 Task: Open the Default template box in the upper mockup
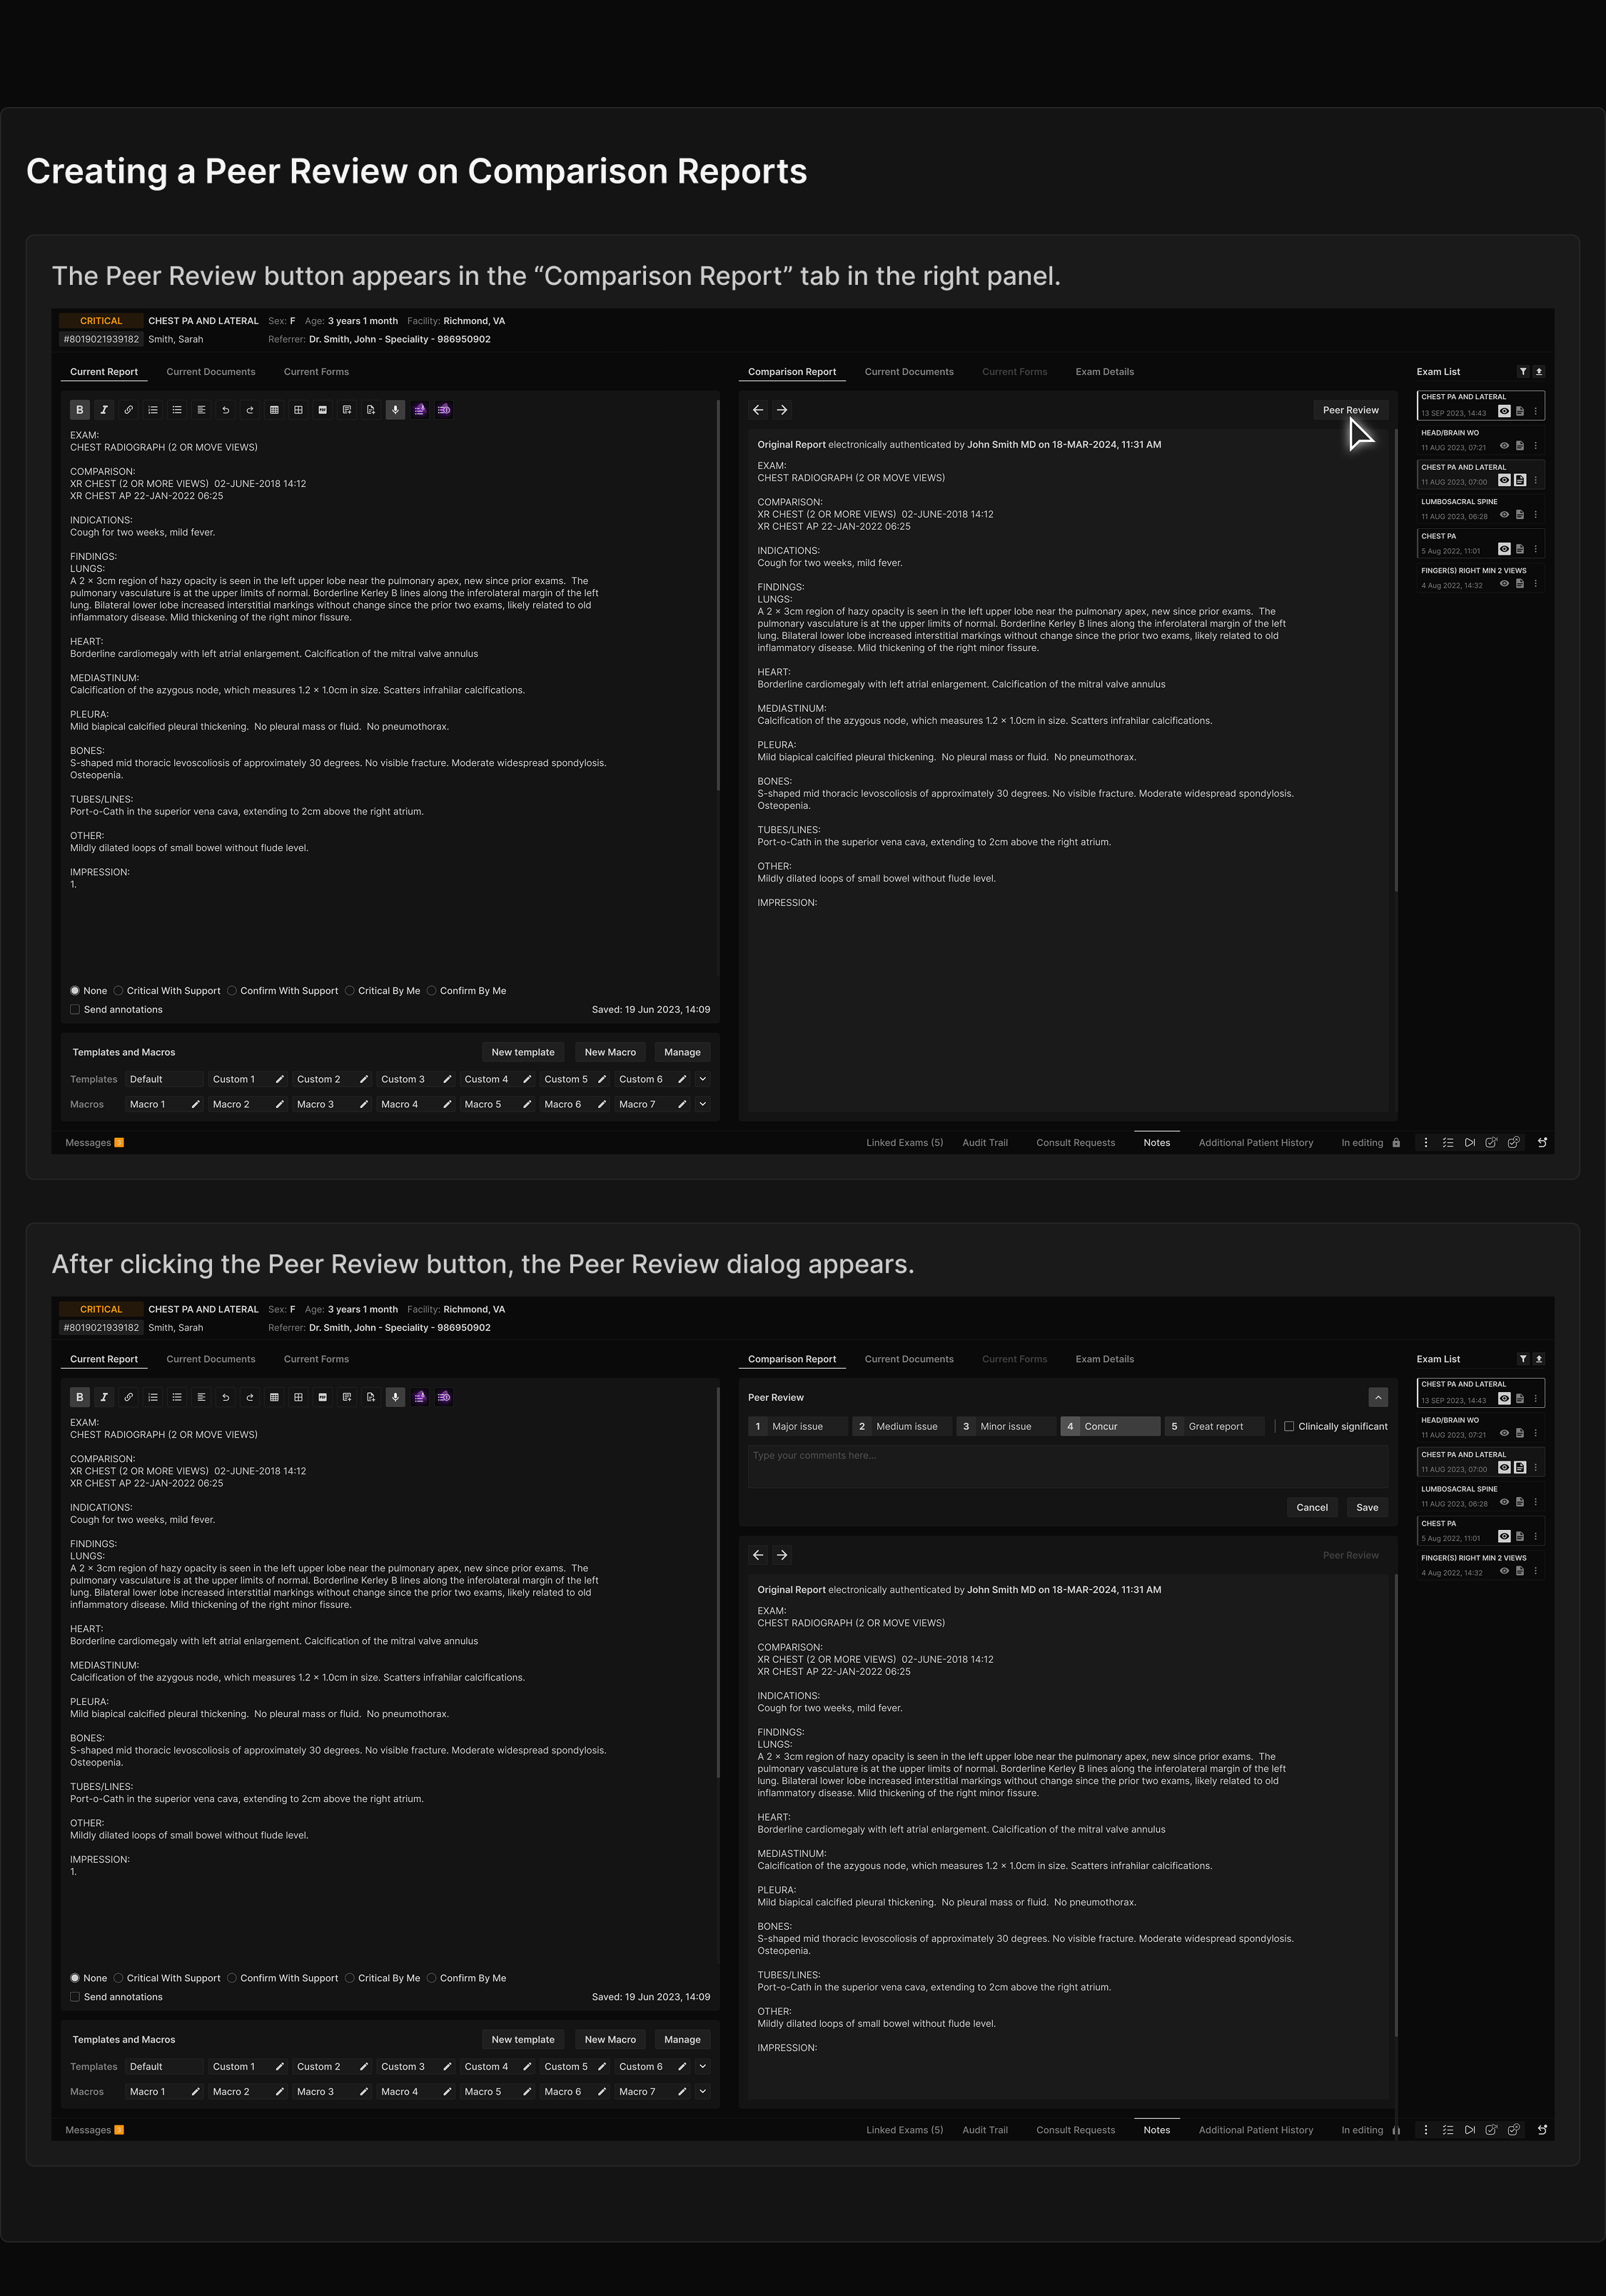[x=164, y=1080]
